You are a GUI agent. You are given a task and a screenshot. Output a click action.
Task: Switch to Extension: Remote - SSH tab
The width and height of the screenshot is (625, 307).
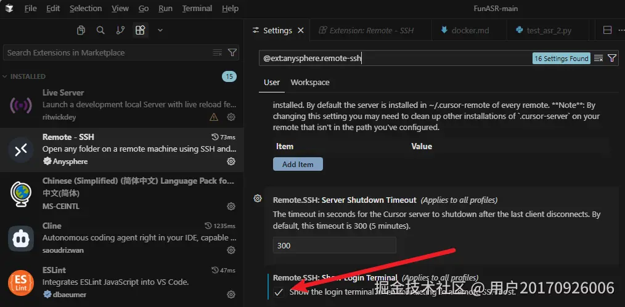(370, 30)
